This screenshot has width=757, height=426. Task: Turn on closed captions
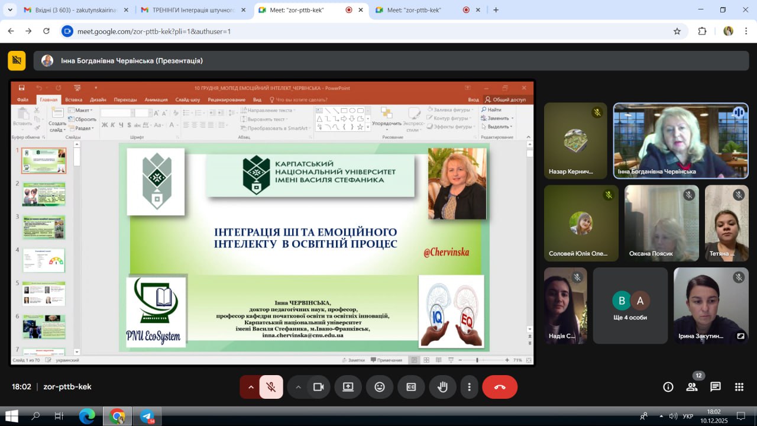(411, 387)
